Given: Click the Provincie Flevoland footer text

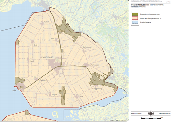Looking at the screenshot, I should point(136,114).
